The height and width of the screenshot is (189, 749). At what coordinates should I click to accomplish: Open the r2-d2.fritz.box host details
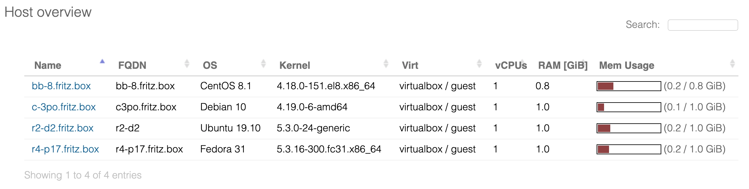coord(63,128)
